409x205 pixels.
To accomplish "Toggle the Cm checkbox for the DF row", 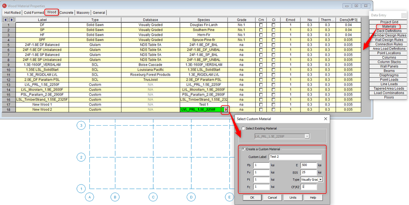I will pos(261,25).
